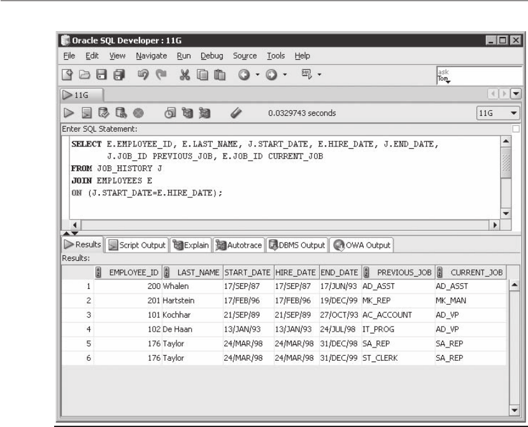Open the File menu
The height and width of the screenshot is (427, 528).
pos(69,55)
